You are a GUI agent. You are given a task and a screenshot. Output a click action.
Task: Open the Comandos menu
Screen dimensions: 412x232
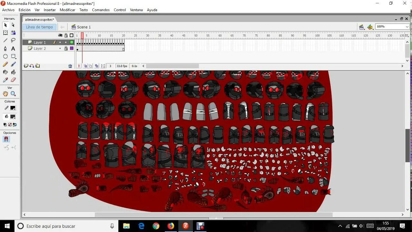(x=101, y=10)
